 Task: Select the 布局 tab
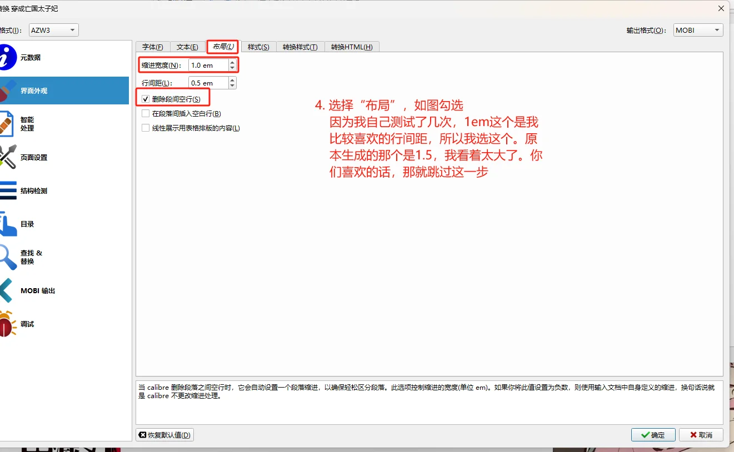coord(223,47)
